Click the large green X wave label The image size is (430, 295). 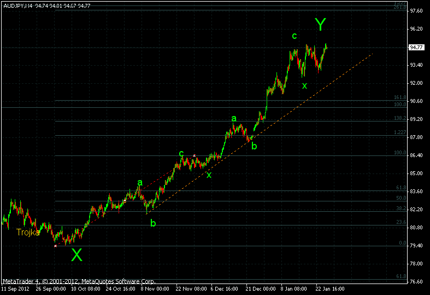(76, 255)
